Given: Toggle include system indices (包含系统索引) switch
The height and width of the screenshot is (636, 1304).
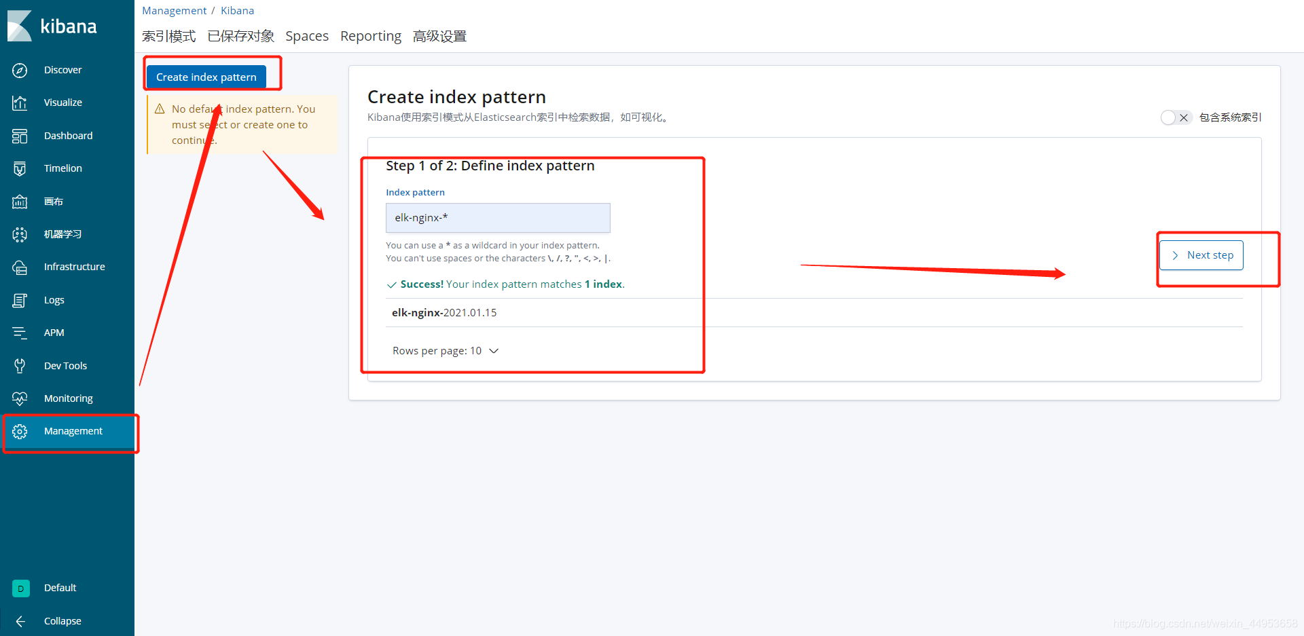Looking at the screenshot, I should coord(1176,117).
